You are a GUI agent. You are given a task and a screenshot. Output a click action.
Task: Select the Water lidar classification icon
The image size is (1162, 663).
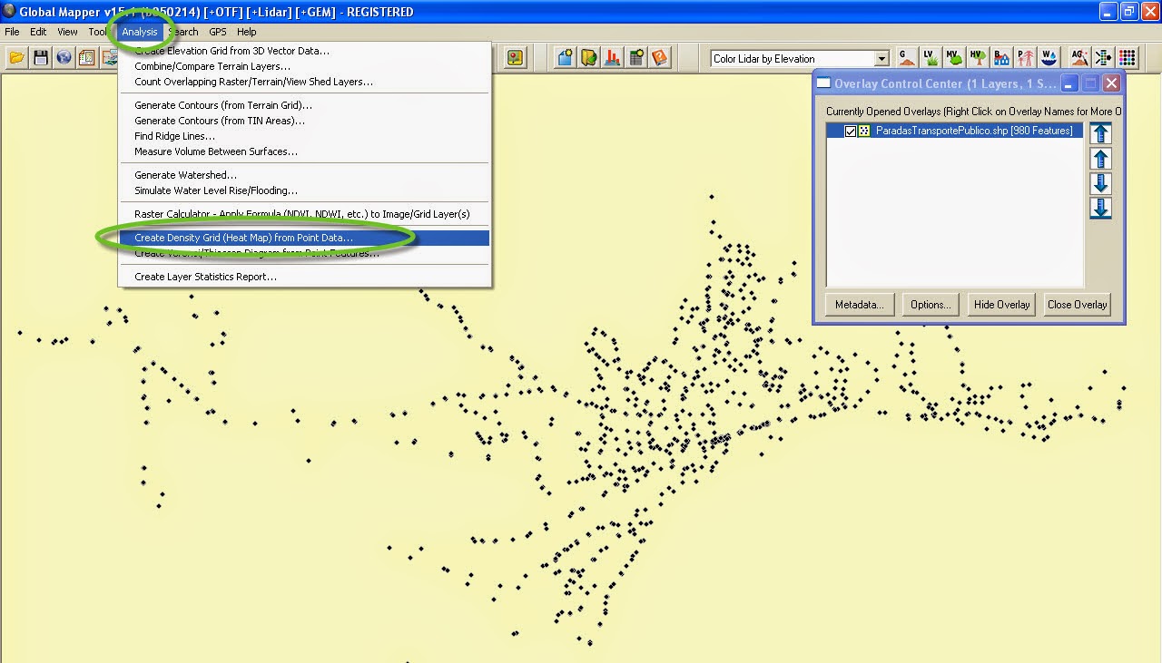1048,56
